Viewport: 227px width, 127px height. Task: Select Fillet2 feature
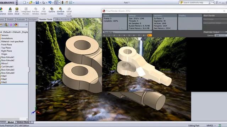(x=4, y=79)
